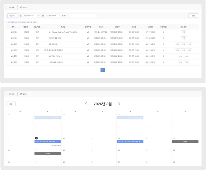
Task: Open the 가을 운동회 계획 보고 report title
Action: tap(56, 62)
